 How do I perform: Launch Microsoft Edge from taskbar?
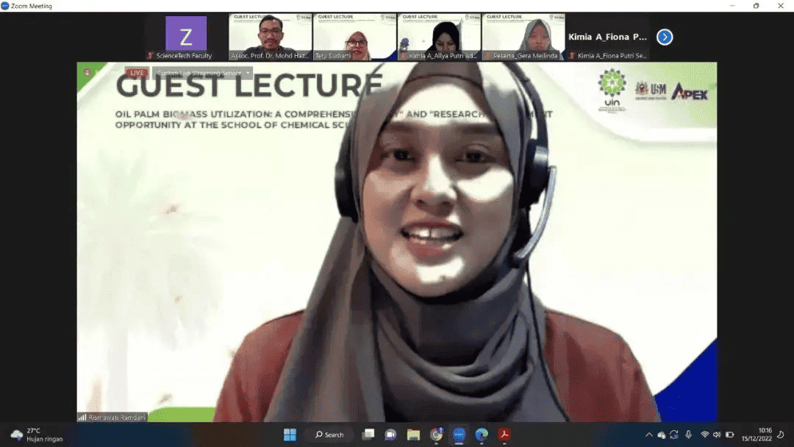[482, 435]
